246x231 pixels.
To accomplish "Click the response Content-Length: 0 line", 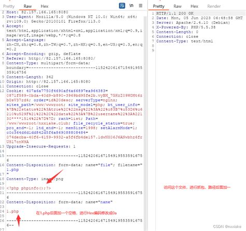I will point(177,32).
